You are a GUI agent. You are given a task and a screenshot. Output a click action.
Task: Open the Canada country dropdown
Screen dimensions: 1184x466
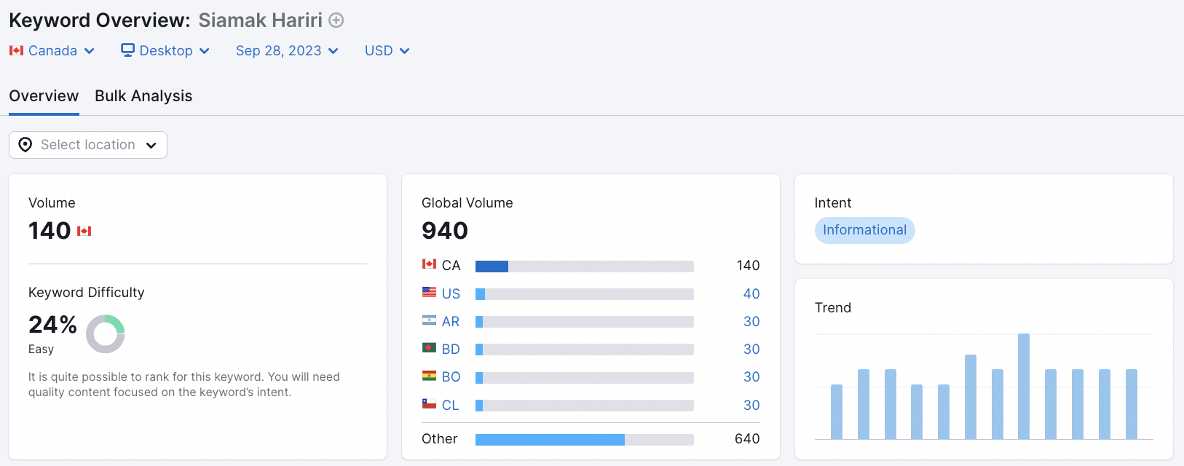point(52,50)
